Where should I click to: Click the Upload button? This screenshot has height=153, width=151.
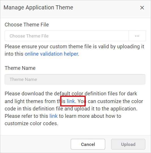click(x=128, y=144)
